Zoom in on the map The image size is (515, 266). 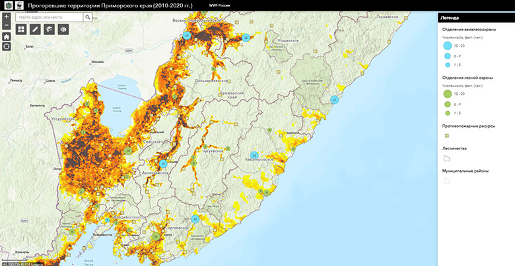[7, 16]
